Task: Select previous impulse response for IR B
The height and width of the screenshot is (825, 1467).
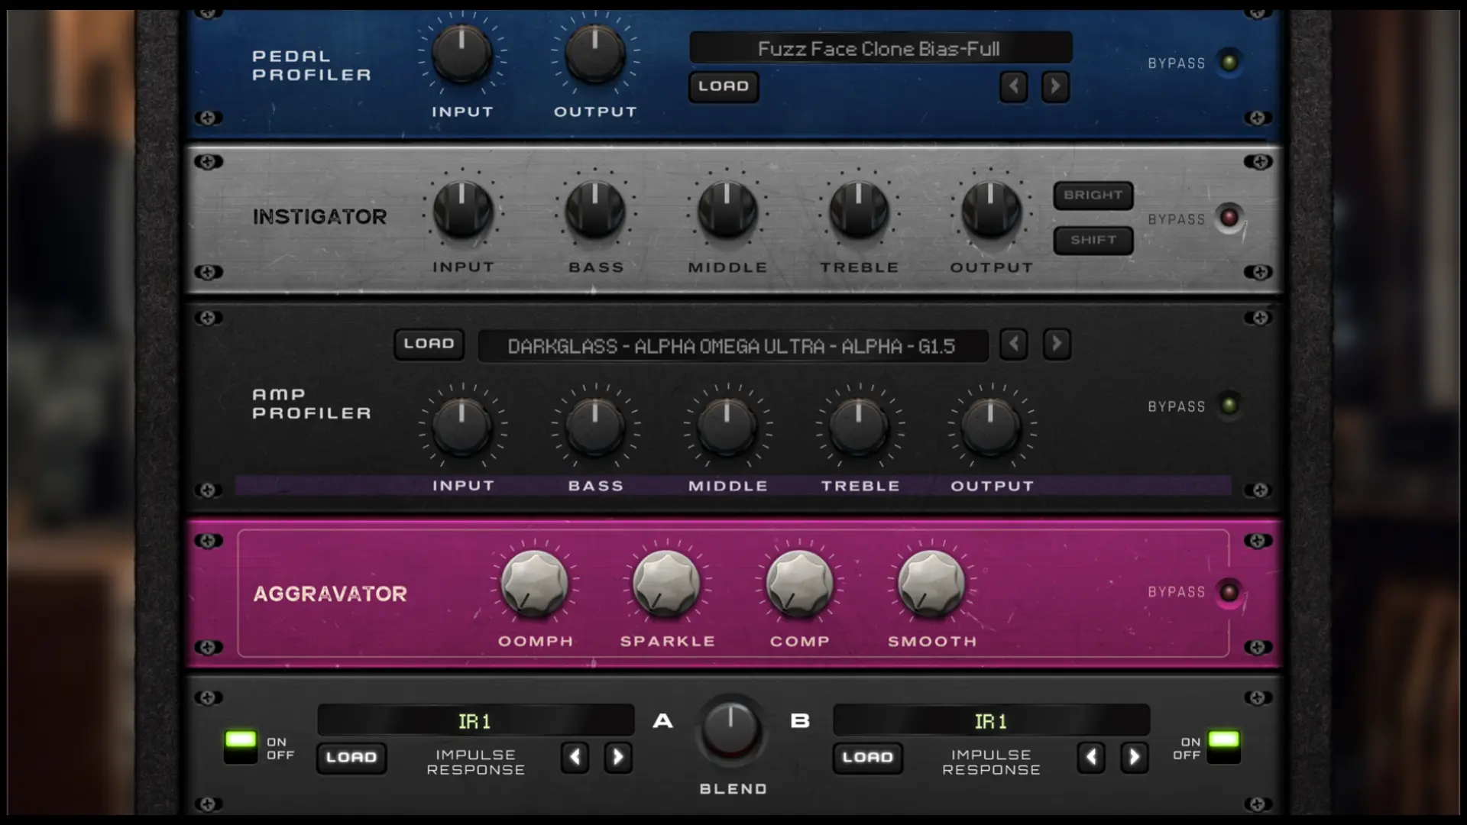Action: point(1091,757)
